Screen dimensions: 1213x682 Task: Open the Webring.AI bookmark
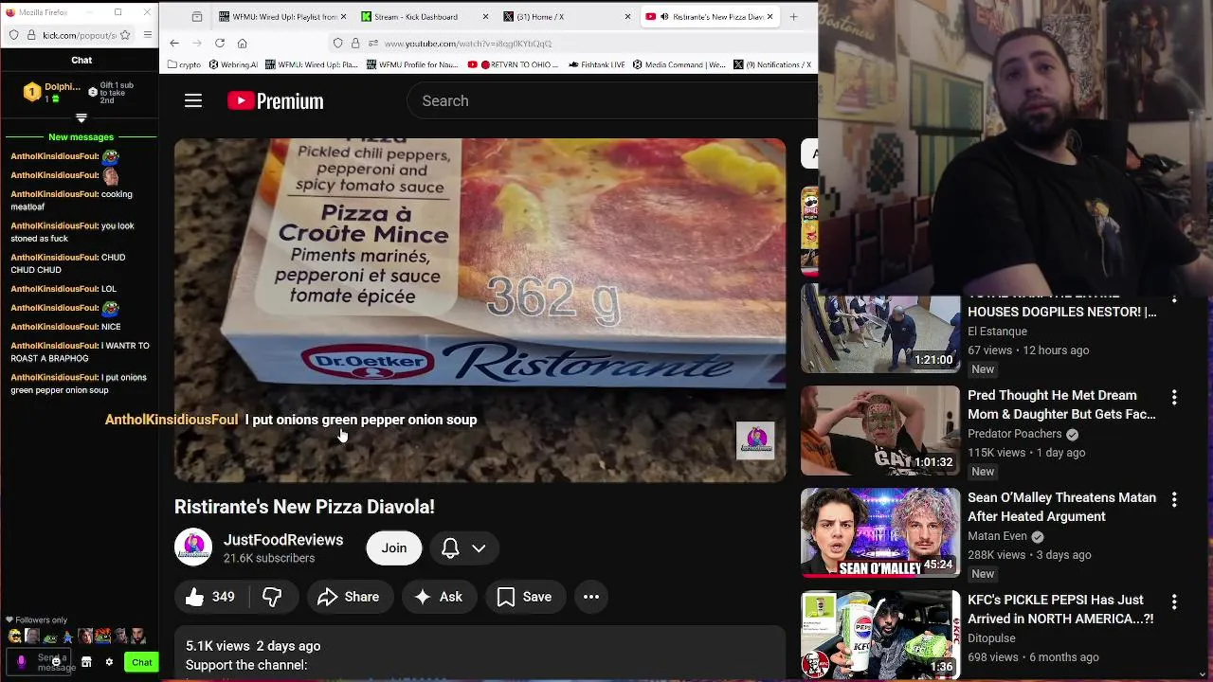(x=233, y=64)
